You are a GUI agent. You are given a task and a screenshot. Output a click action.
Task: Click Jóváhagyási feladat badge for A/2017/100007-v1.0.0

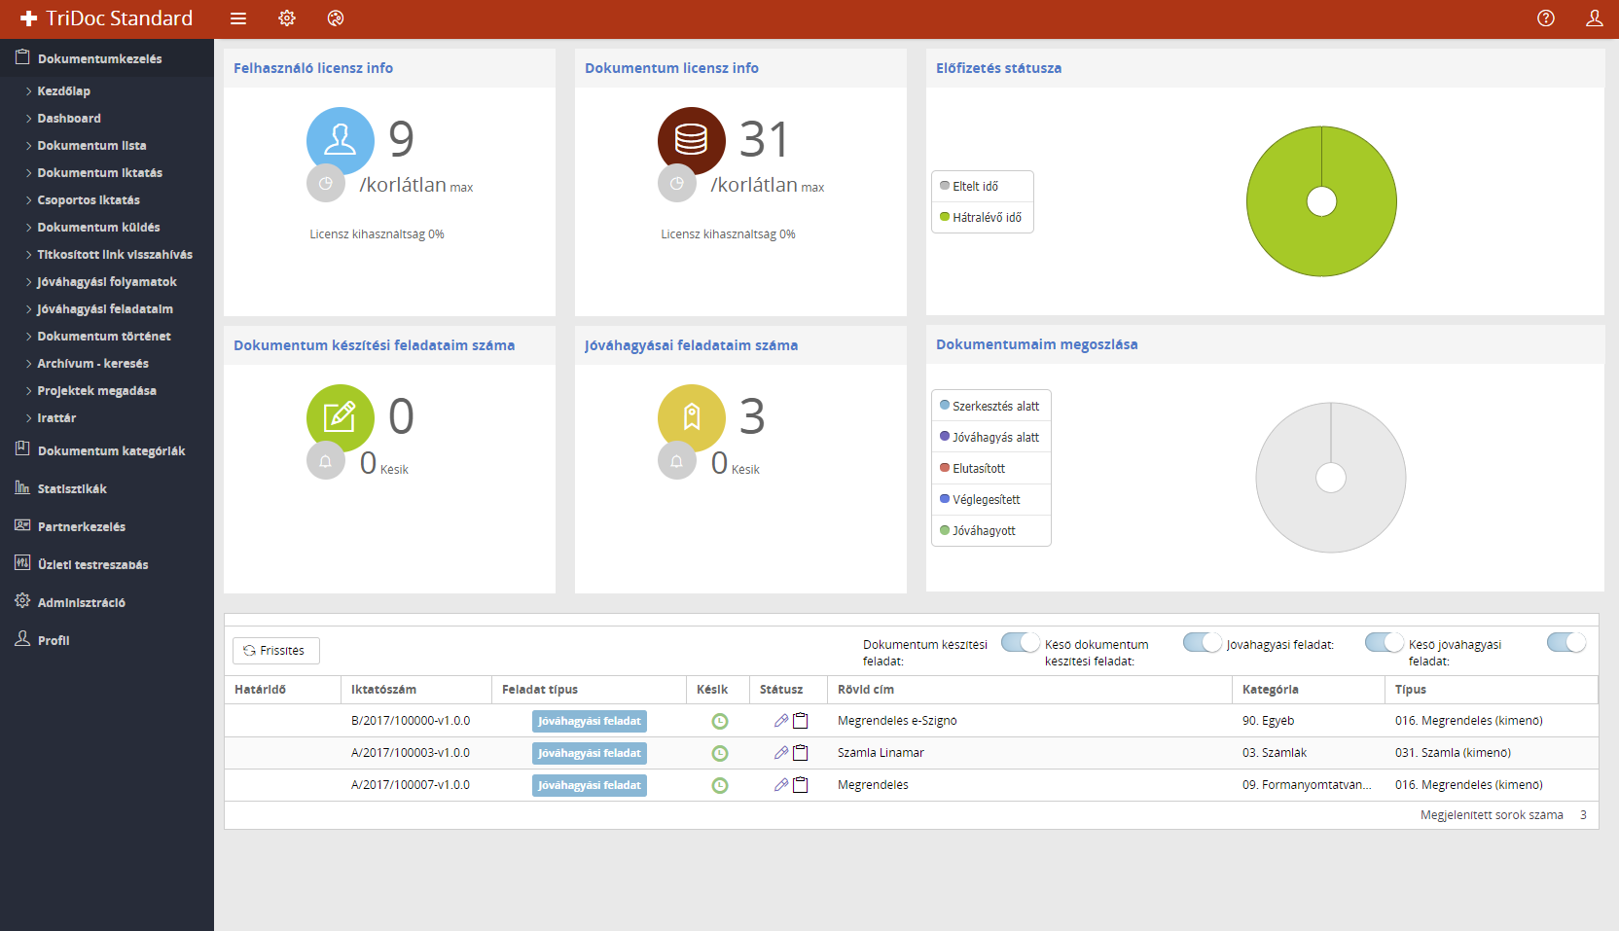point(590,785)
